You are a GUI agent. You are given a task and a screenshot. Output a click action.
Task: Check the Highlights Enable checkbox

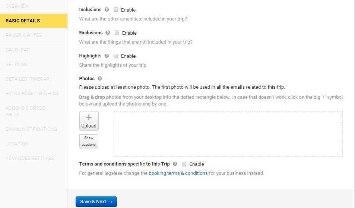pyautogui.click(x=116, y=56)
